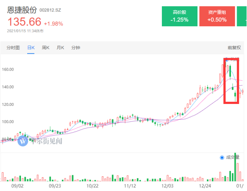Click the tall red volume bar beside green spike
This screenshot has height=191, width=247.
[238, 172]
